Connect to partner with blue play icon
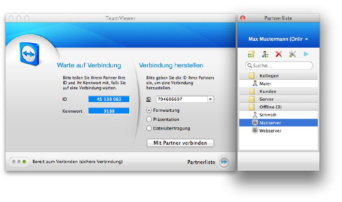This screenshot has width=342, height=202. [x=306, y=54]
